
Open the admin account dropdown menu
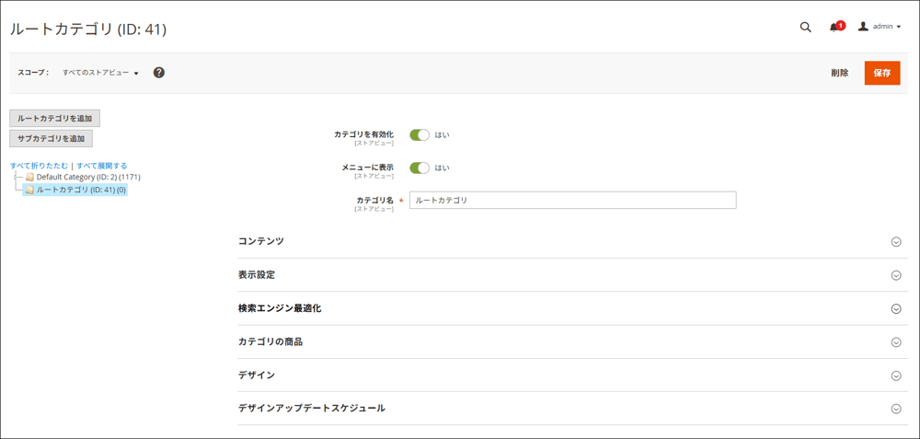[886, 27]
